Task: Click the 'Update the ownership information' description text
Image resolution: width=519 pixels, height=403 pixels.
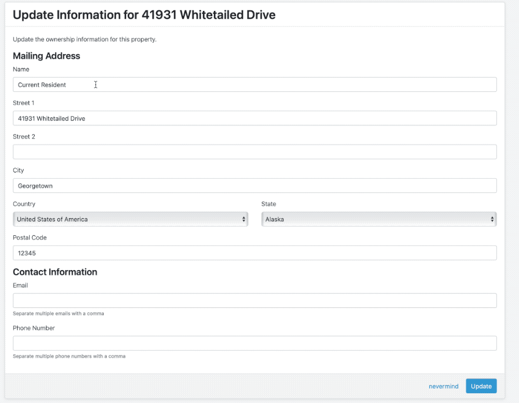Action: point(85,39)
